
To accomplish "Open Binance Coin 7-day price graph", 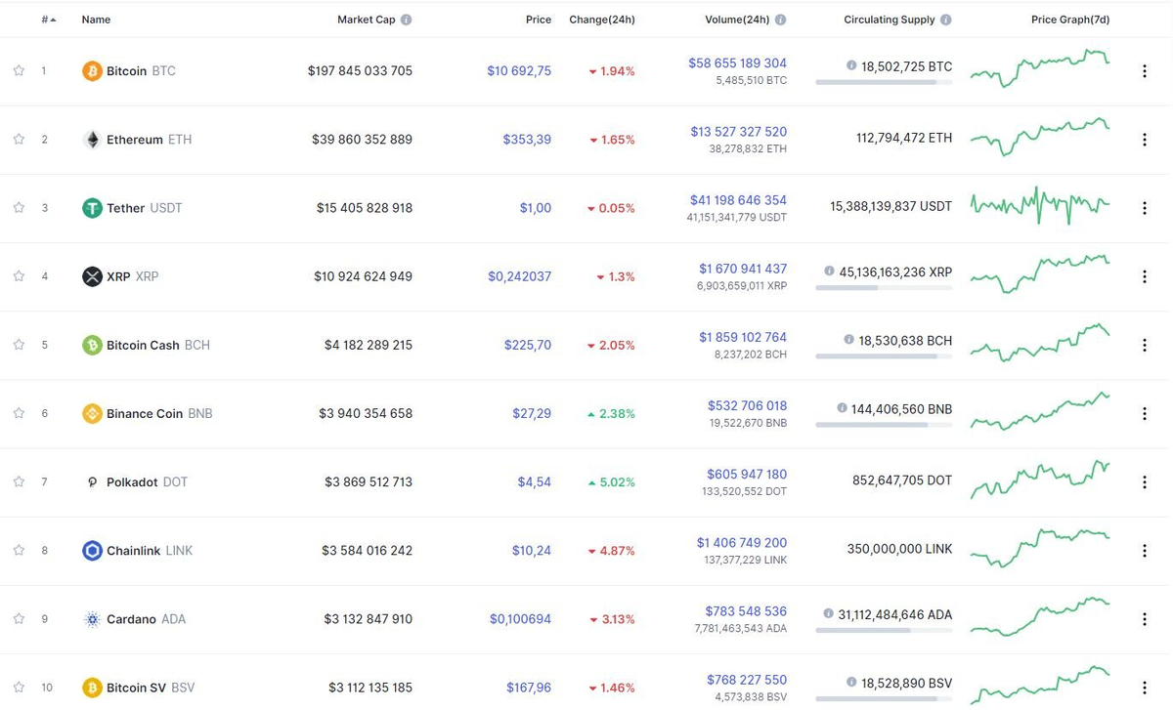I will coord(1040,411).
